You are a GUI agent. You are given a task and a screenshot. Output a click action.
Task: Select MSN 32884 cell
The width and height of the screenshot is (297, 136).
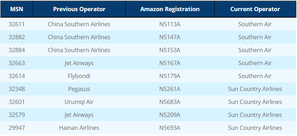tap(17, 50)
